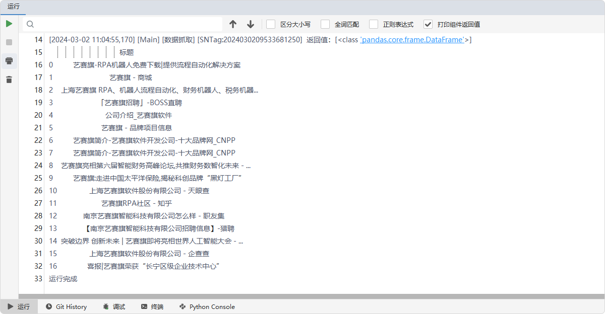
Task: Uncheck the 打印组件返回值 checkbox
Action: (428, 24)
